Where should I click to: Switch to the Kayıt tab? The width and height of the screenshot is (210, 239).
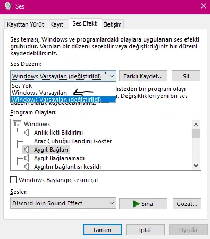[57, 24]
